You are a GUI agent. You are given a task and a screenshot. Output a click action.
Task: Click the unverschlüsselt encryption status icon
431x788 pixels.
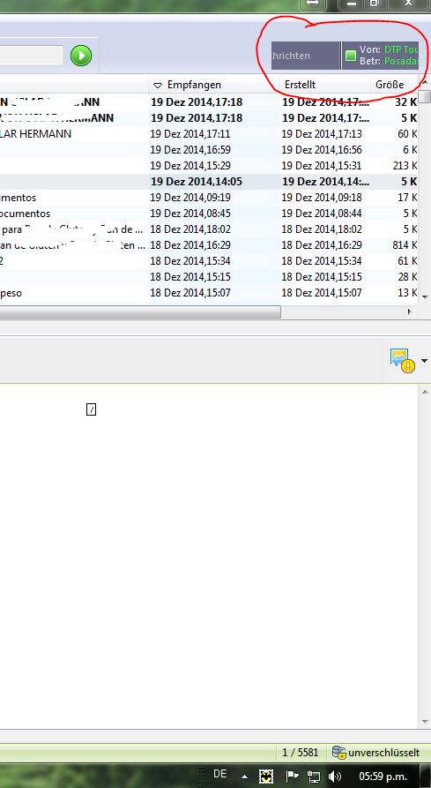[339, 752]
